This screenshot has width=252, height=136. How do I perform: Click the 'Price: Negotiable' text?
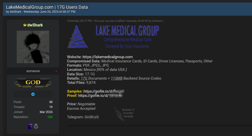pyautogui.click(x=81, y=104)
